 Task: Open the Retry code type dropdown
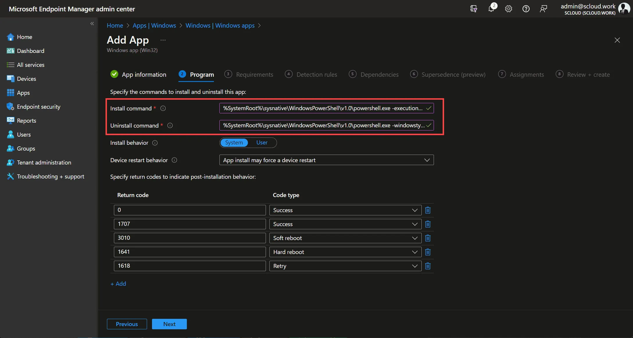point(345,266)
